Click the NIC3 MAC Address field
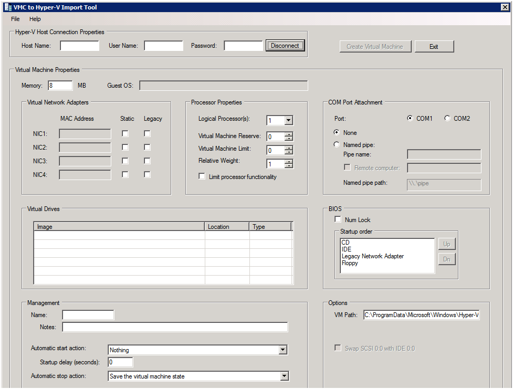The image size is (513, 389). (85, 161)
